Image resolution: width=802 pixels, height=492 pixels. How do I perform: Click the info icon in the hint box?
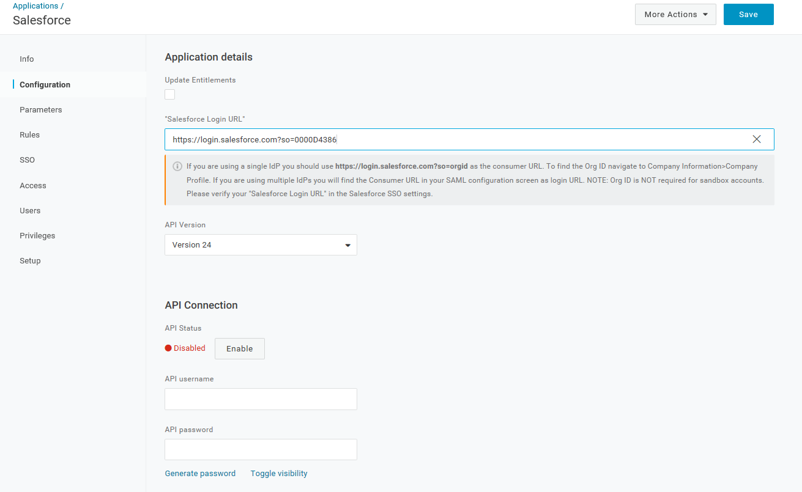click(177, 166)
